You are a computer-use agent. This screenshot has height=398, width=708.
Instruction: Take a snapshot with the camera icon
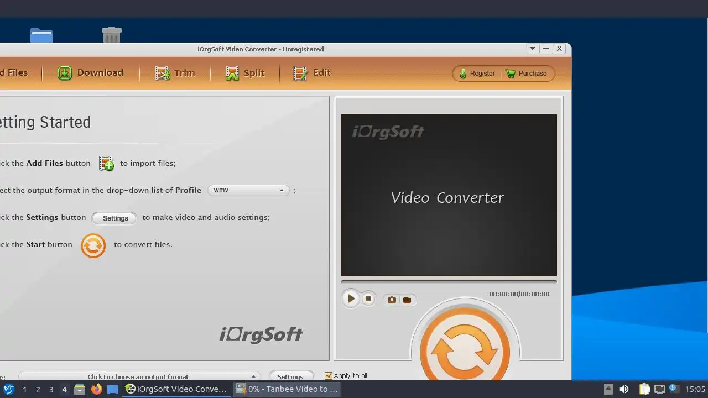(x=392, y=300)
